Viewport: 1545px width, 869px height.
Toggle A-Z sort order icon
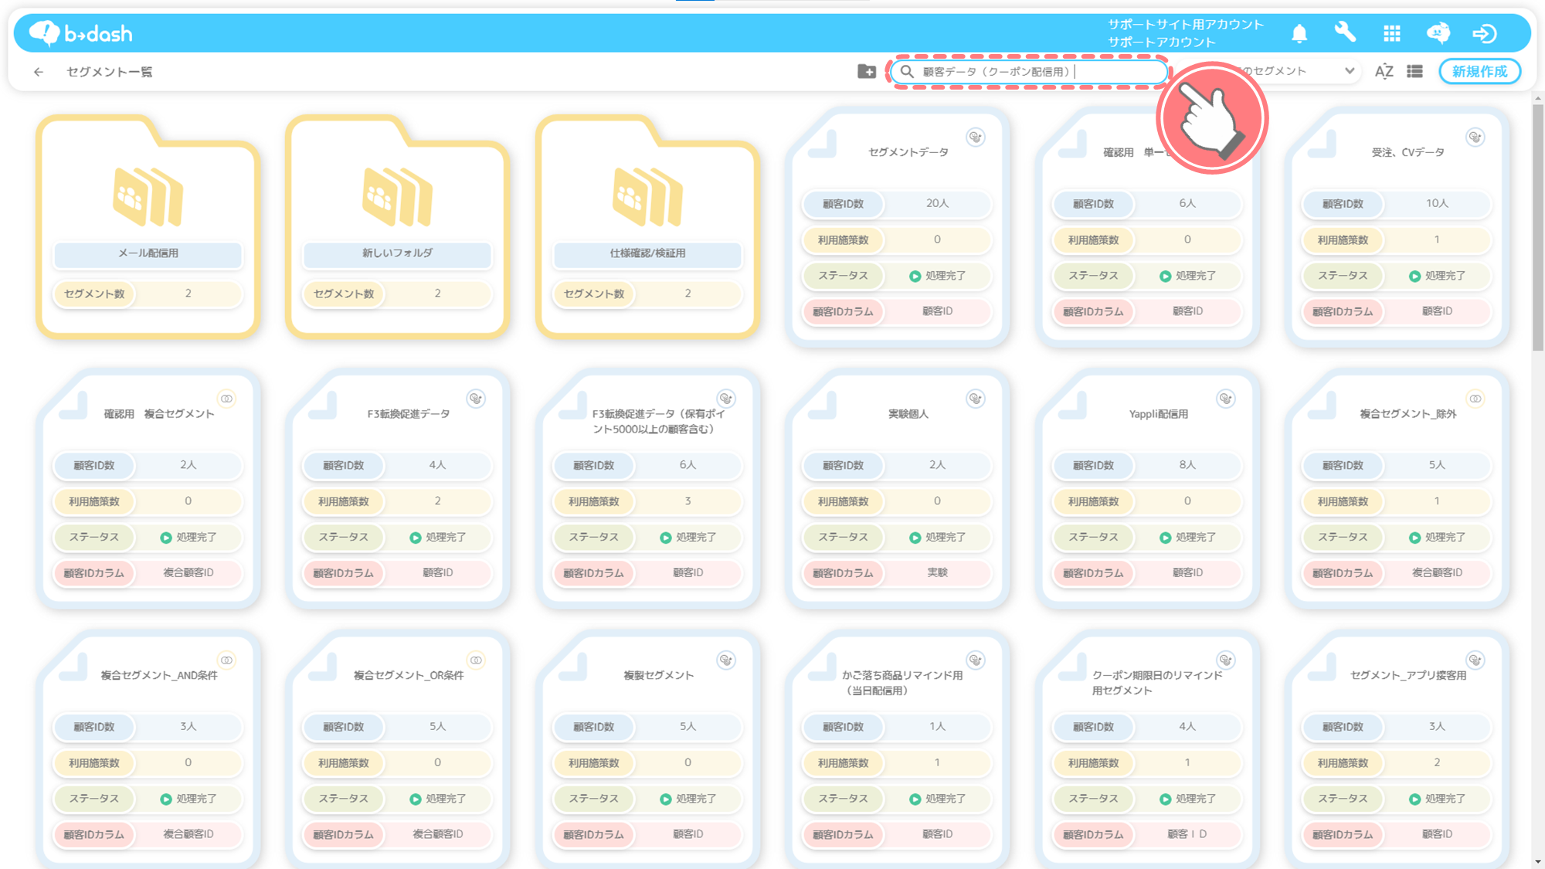(1384, 71)
